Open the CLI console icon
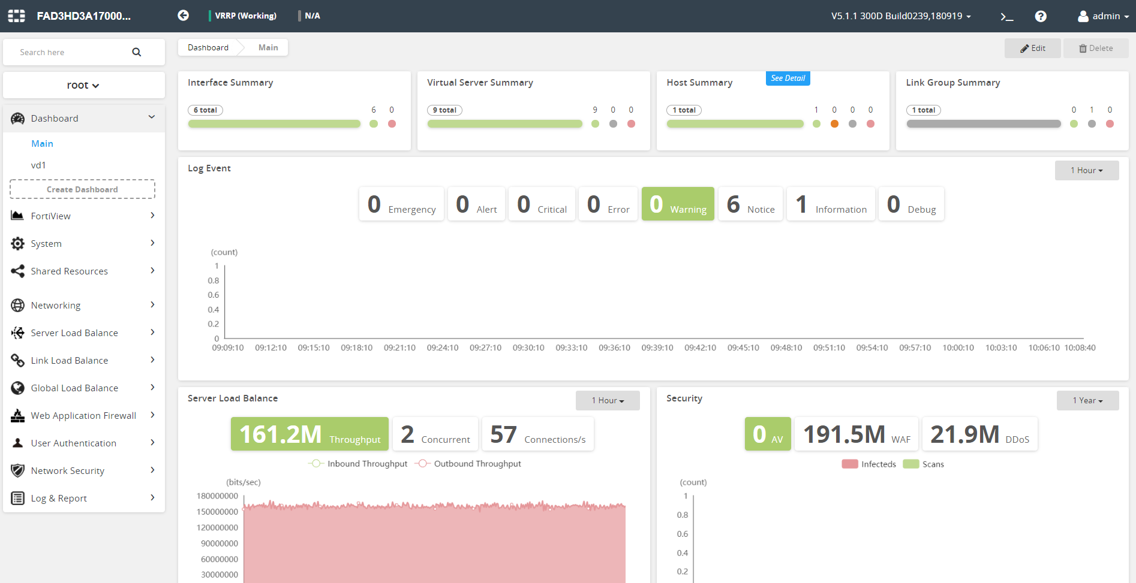 coord(1006,16)
